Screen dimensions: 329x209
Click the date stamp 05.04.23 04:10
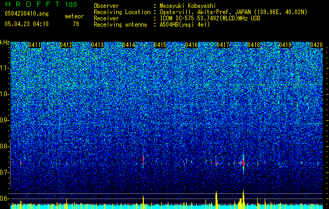[x=27, y=24]
